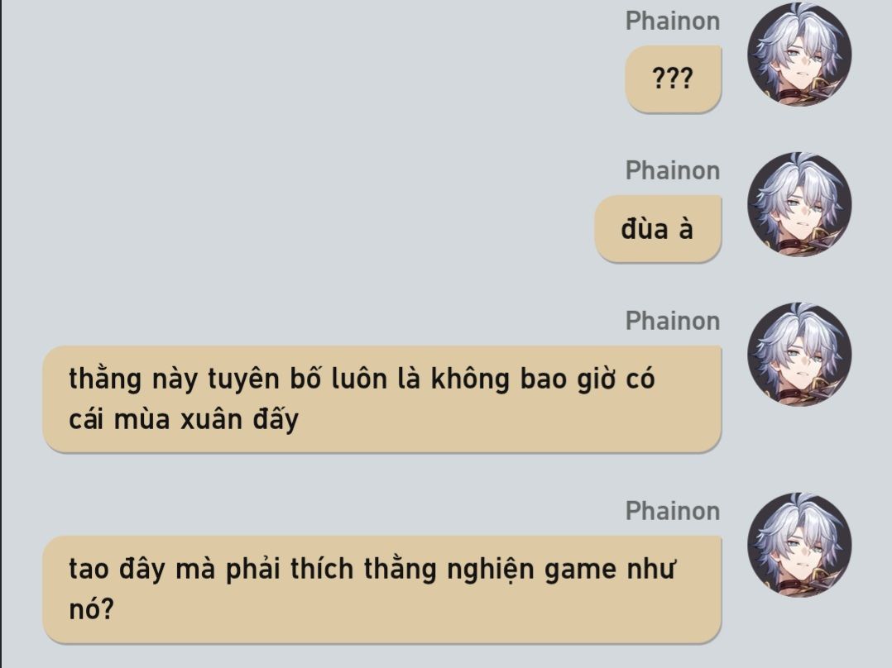
Task: Select the avatar beside 'thằng này tuyên bố' message
Action: (799, 354)
